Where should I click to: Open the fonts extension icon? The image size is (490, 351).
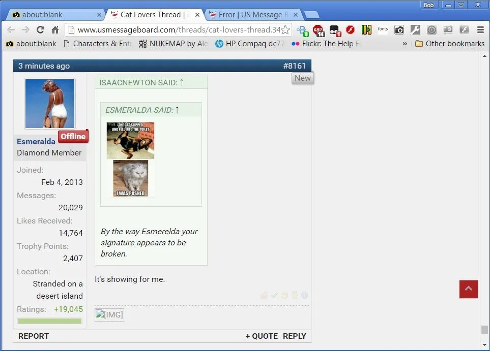tap(383, 29)
